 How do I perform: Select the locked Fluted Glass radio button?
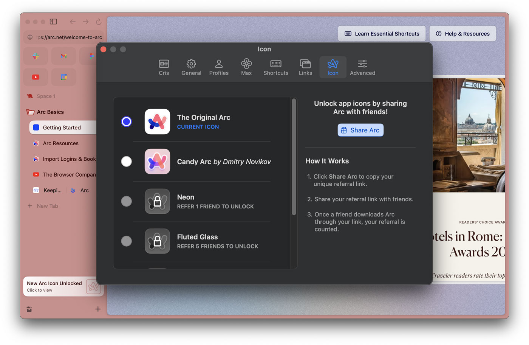126,241
